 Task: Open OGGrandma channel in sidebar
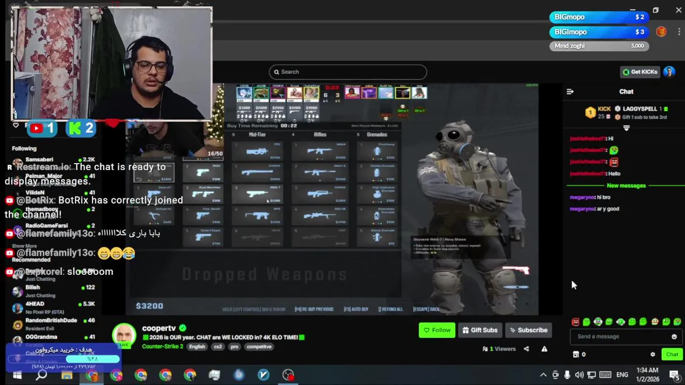pyautogui.click(x=54, y=338)
